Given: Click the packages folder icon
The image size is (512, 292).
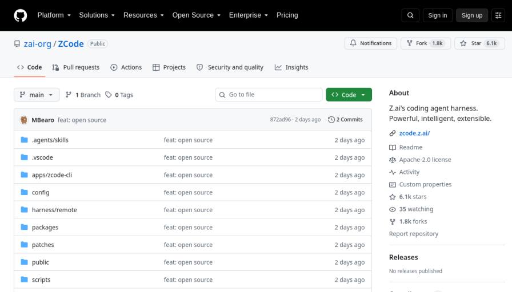Looking at the screenshot, I should [x=24, y=227].
